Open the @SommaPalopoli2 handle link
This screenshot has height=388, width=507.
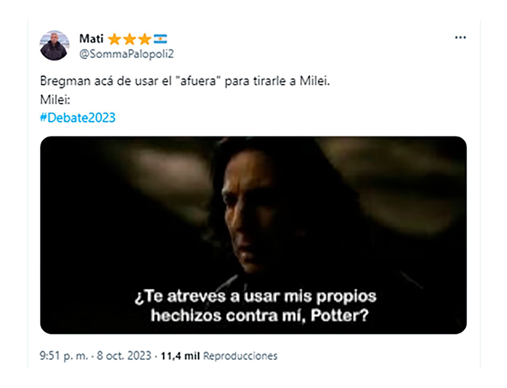[x=126, y=54]
